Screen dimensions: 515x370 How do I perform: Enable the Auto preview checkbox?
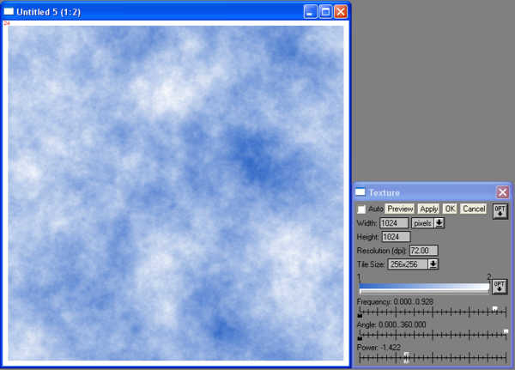(x=361, y=209)
